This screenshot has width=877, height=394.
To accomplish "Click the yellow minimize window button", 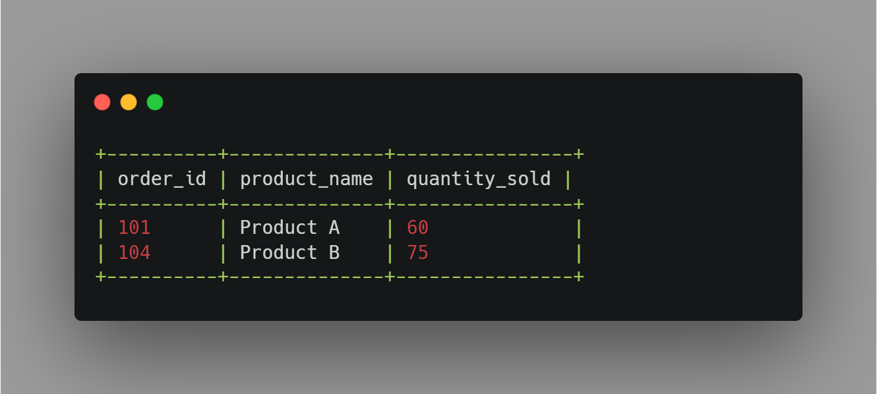I will (x=129, y=102).
